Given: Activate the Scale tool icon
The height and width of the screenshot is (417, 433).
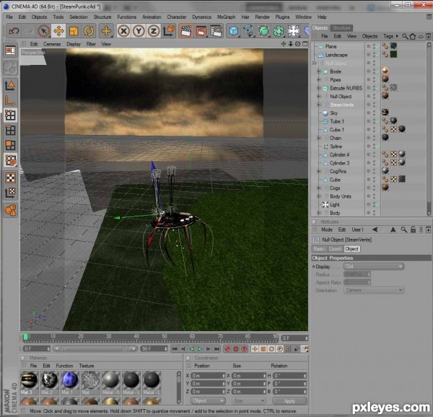Looking at the screenshot, I should 74,31.
